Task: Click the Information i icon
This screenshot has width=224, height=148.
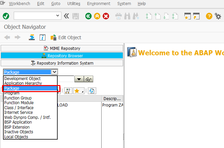Action: [43, 38]
